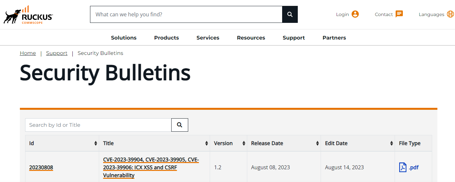Open the Support navigation menu
Screen dimensions: 455x182
pos(294,38)
